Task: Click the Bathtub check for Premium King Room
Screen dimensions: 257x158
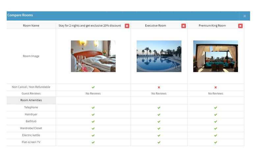Action: pos(215,122)
